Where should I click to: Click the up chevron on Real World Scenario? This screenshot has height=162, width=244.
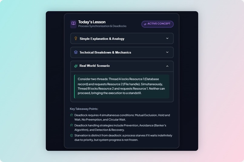[167, 66]
